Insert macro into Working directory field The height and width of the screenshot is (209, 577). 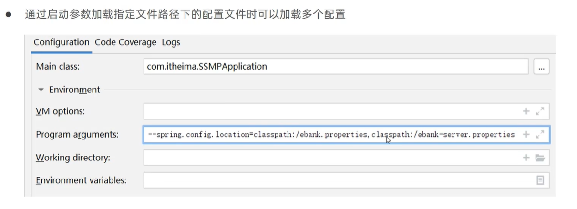point(526,158)
